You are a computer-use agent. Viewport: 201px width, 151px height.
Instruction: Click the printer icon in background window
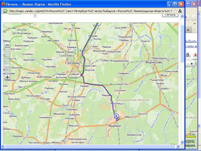tap(188, 55)
